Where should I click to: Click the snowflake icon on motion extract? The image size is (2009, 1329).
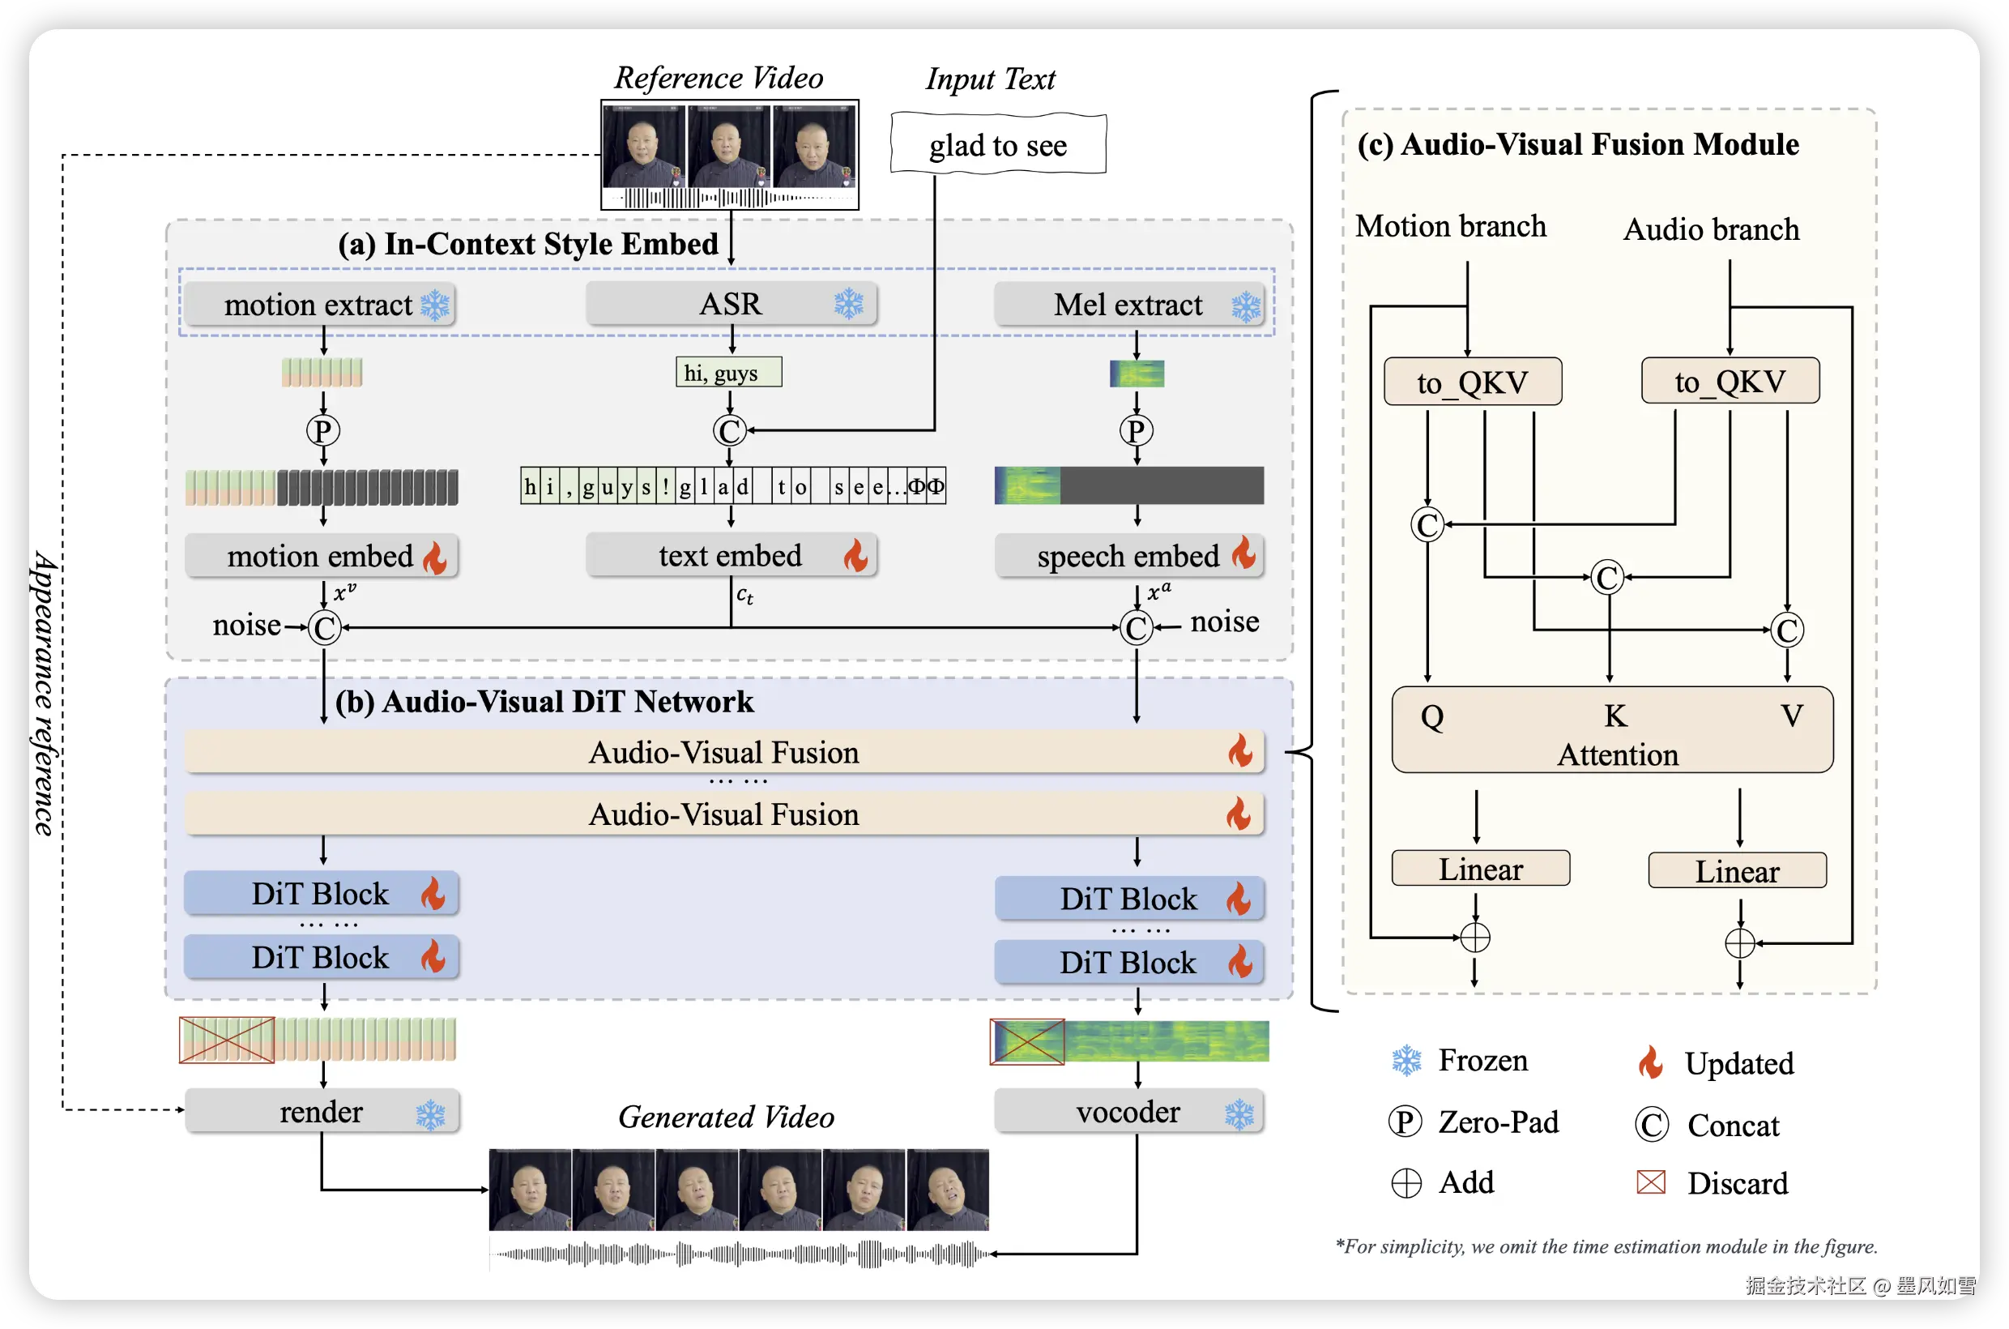point(436,306)
